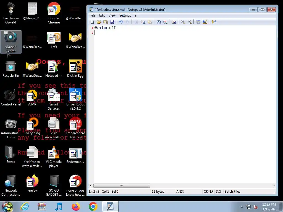The width and height of the screenshot is (283, 212).
Task: Click the horizontal scrollbar right arrow
Action: click(x=274, y=185)
